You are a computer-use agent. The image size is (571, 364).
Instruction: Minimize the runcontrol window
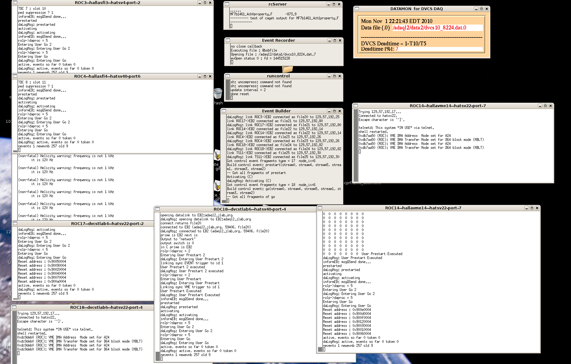tap(329, 76)
